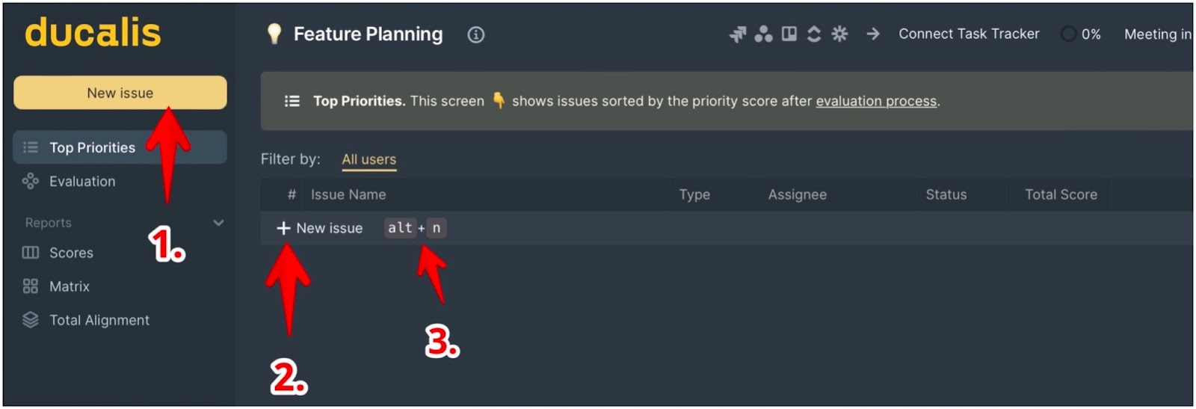
Task: Click the asterisk-shaped tracker icon
Action: tap(839, 34)
